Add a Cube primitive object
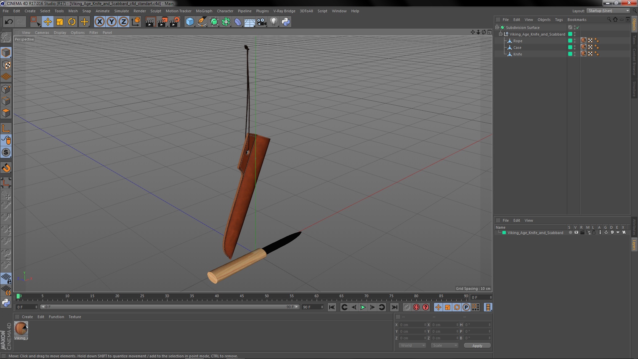This screenshot has height=359, width=638. pyautogui.click(x=190, y=22)
